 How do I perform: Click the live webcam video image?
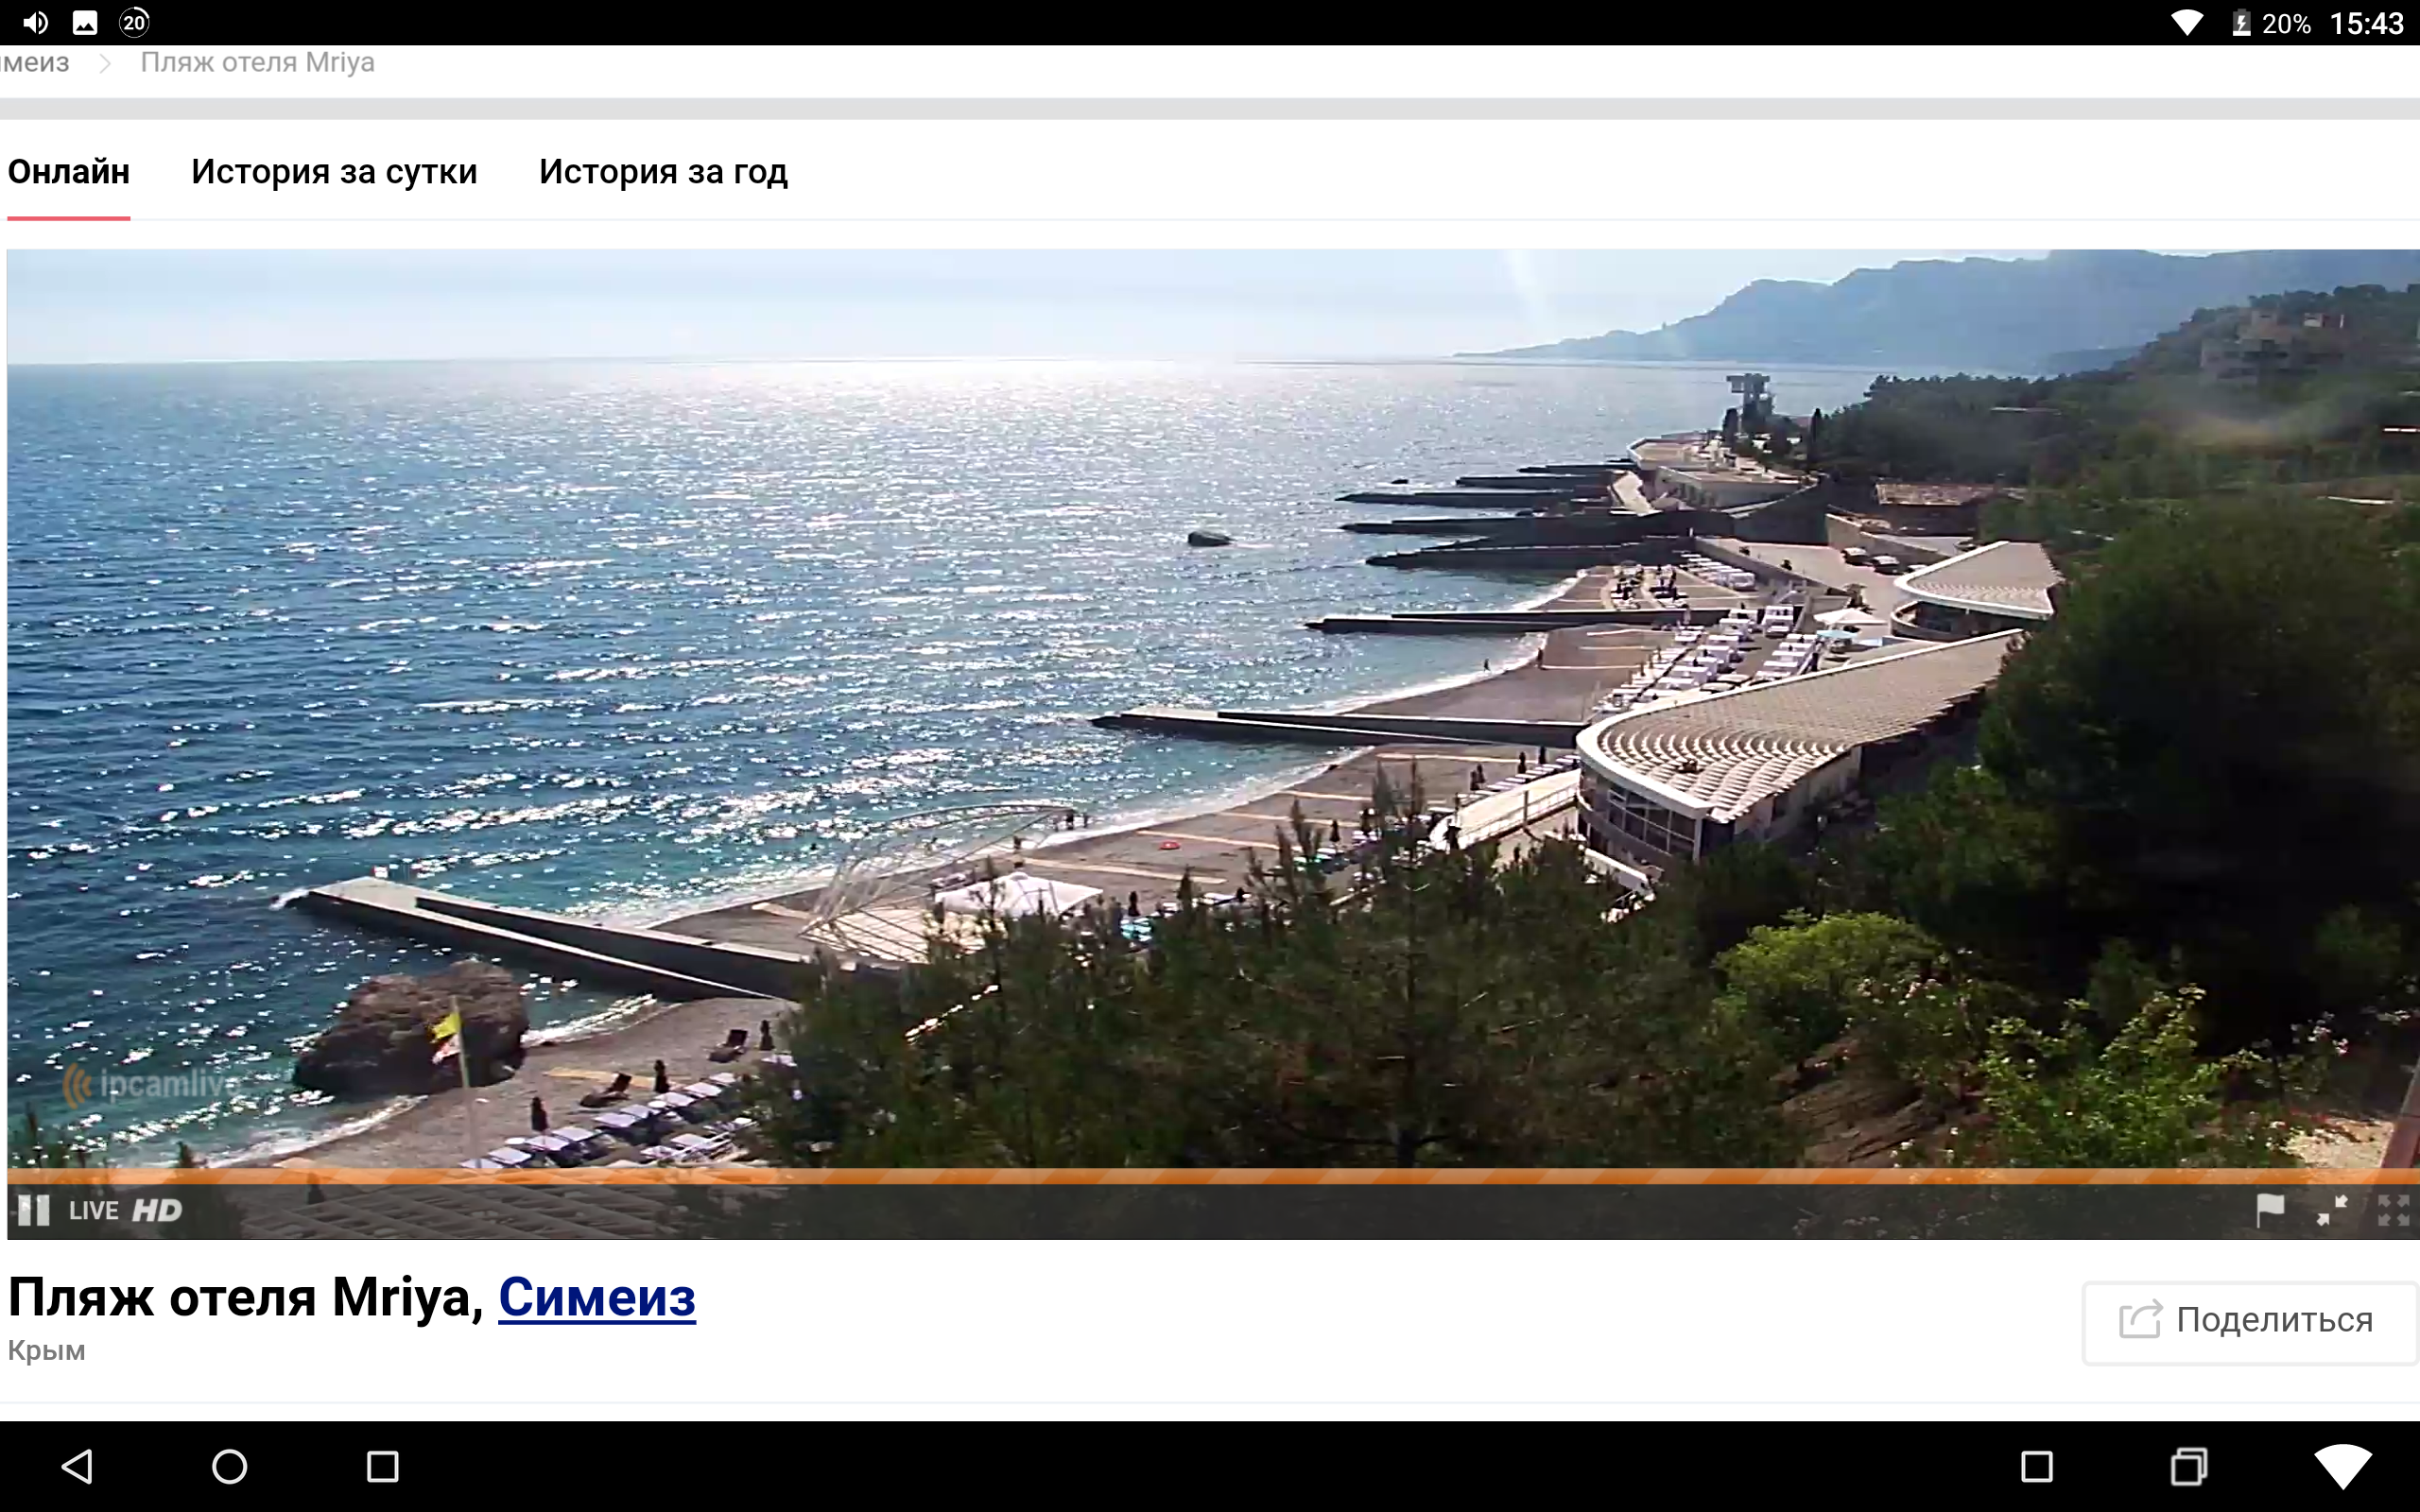[1210, 700]
